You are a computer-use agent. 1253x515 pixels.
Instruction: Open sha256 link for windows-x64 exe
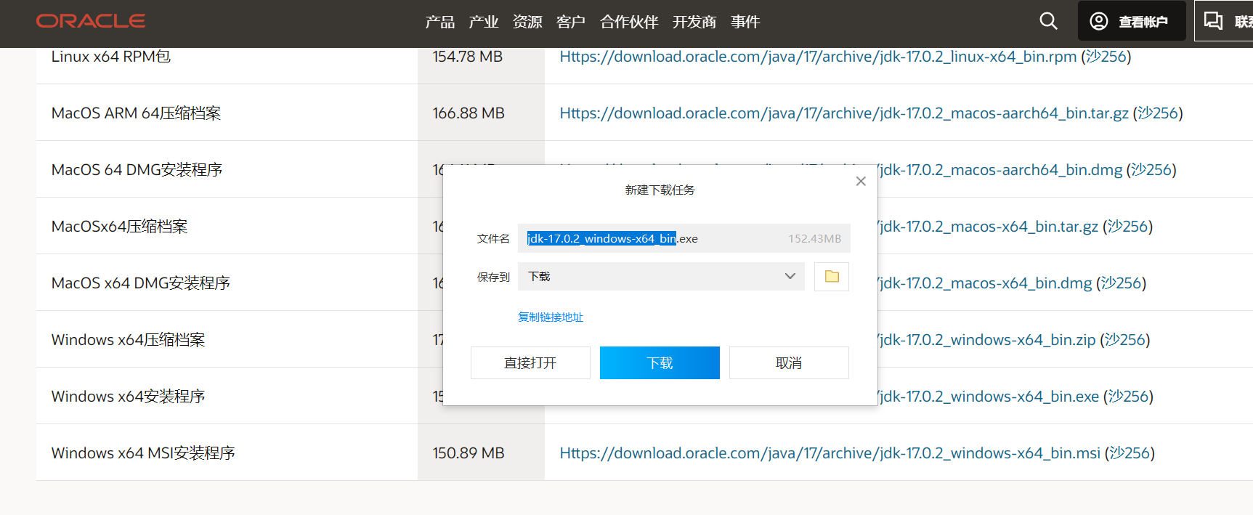(x=1129, y=397)
